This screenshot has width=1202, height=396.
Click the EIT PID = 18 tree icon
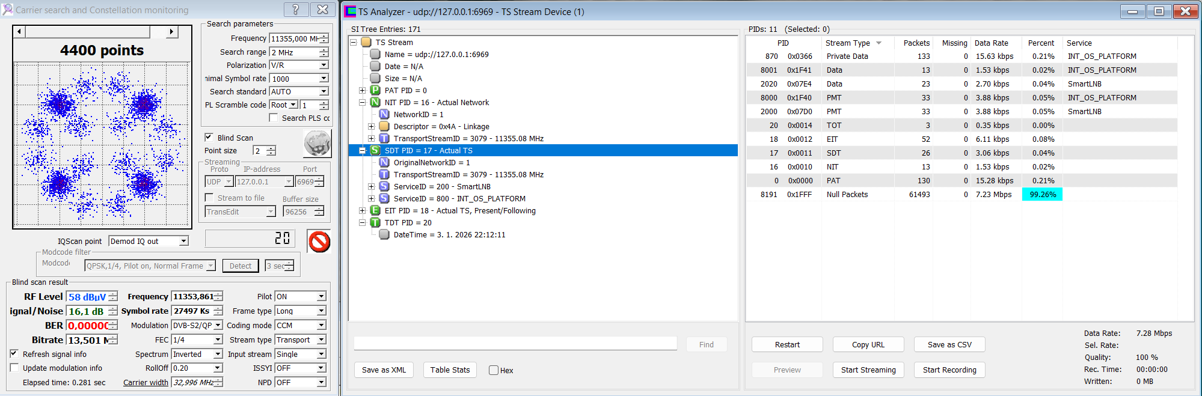pyautogui.click(x=375, y=211)
